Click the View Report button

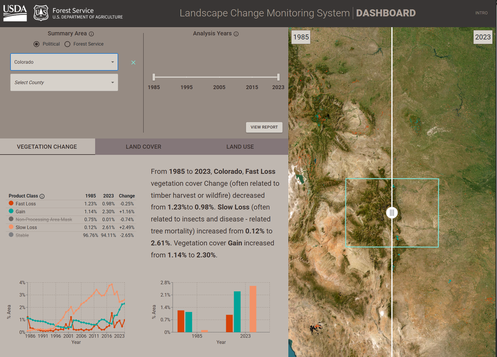(264, 127)
